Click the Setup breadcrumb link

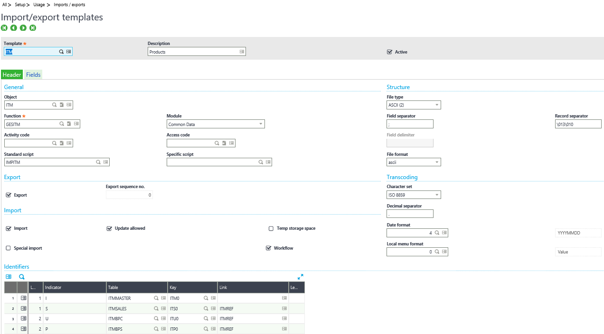(20, 5)
